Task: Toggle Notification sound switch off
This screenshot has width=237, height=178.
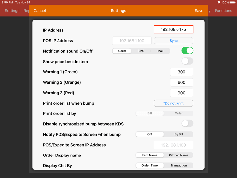Action: 187,51
